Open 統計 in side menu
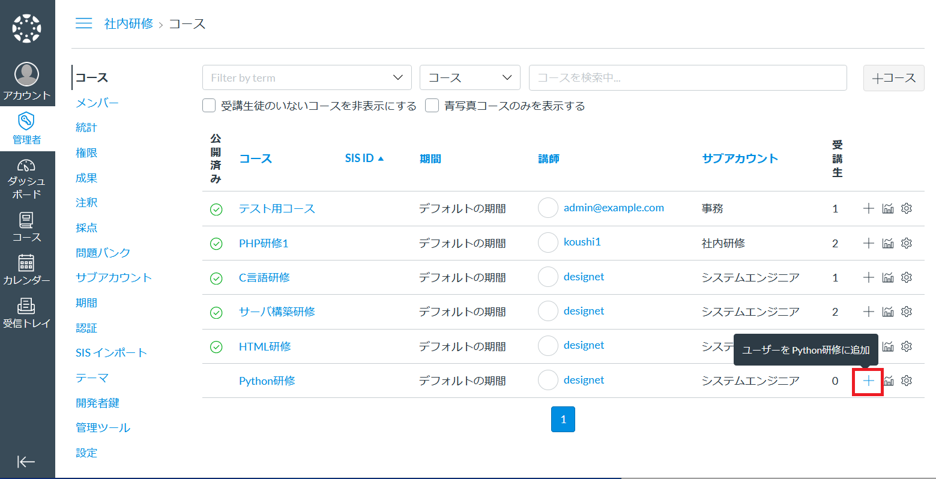The height and width of the screenshot is (479, 936). pyautogui.click(x=86, y=127)
